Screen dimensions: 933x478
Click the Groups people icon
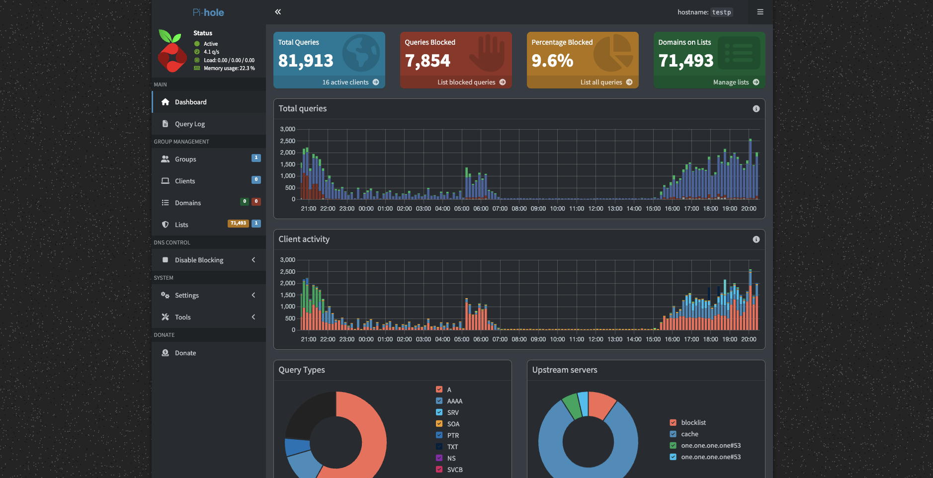tap(165, 159)
